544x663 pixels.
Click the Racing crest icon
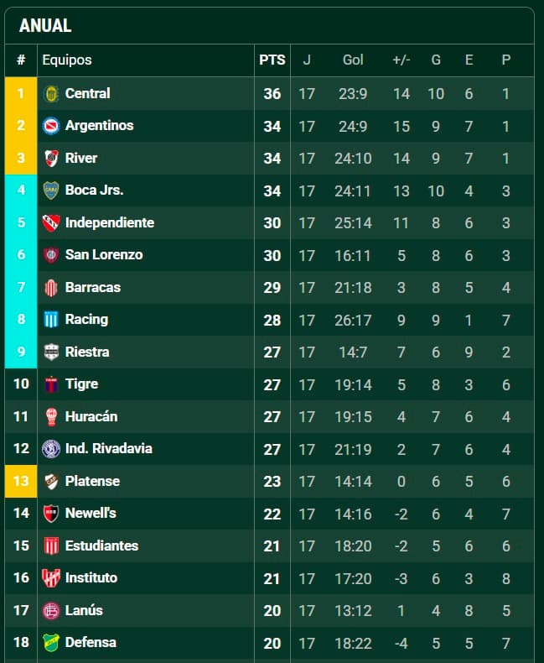coord(51,320)
